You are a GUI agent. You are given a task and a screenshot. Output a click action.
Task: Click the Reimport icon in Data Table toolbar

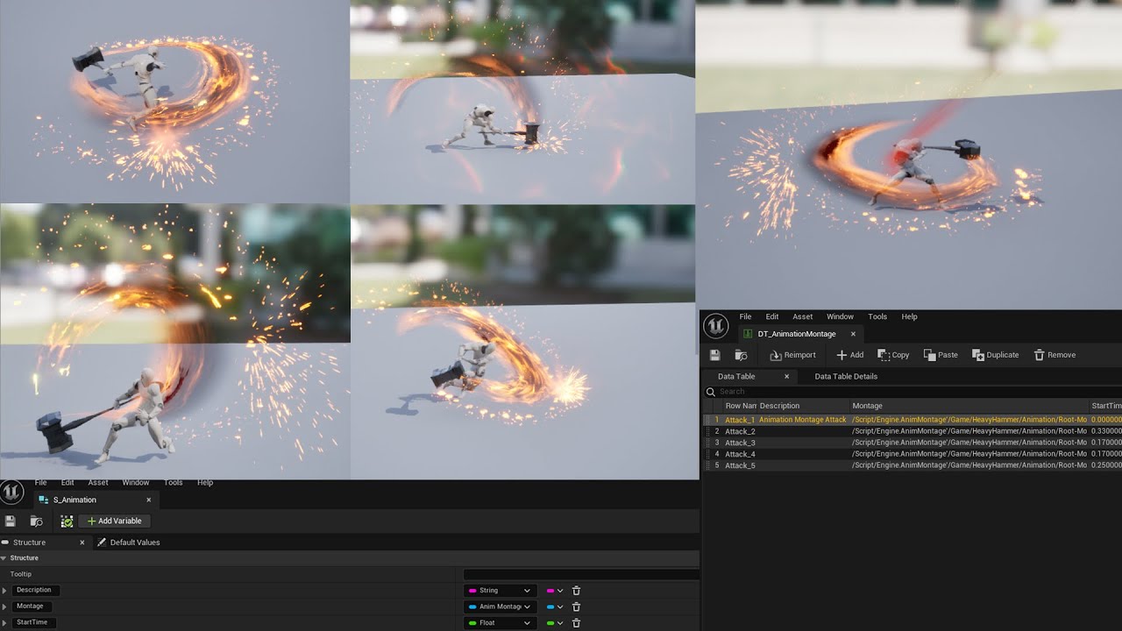[x=776, y=355]
